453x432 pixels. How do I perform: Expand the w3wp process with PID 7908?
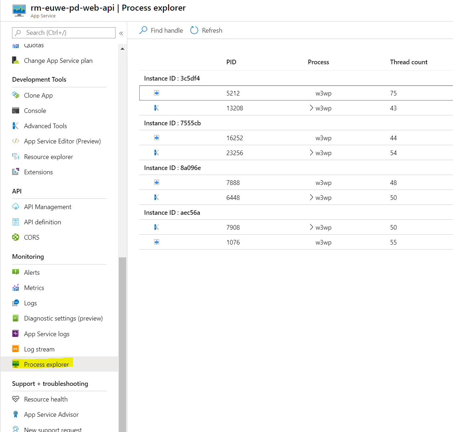tap(311, 227)
